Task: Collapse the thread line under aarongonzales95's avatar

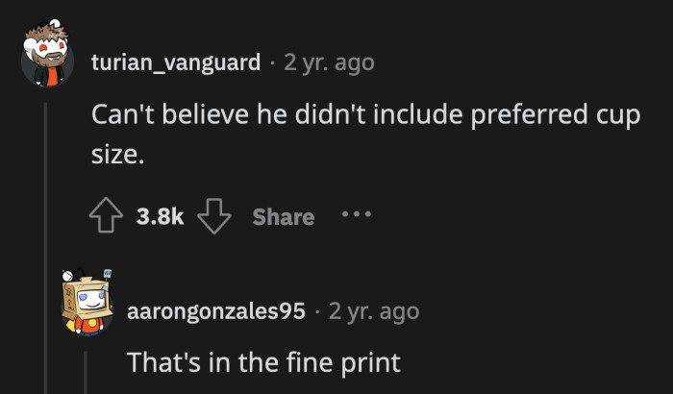Action: 85,373
